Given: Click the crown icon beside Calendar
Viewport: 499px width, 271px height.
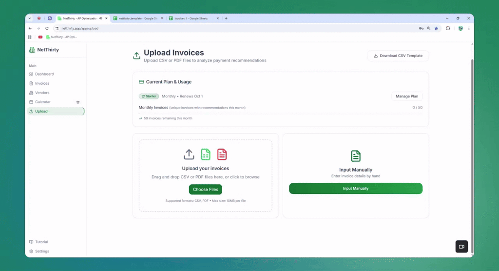Looking at the screenshot, I should 77,102.
